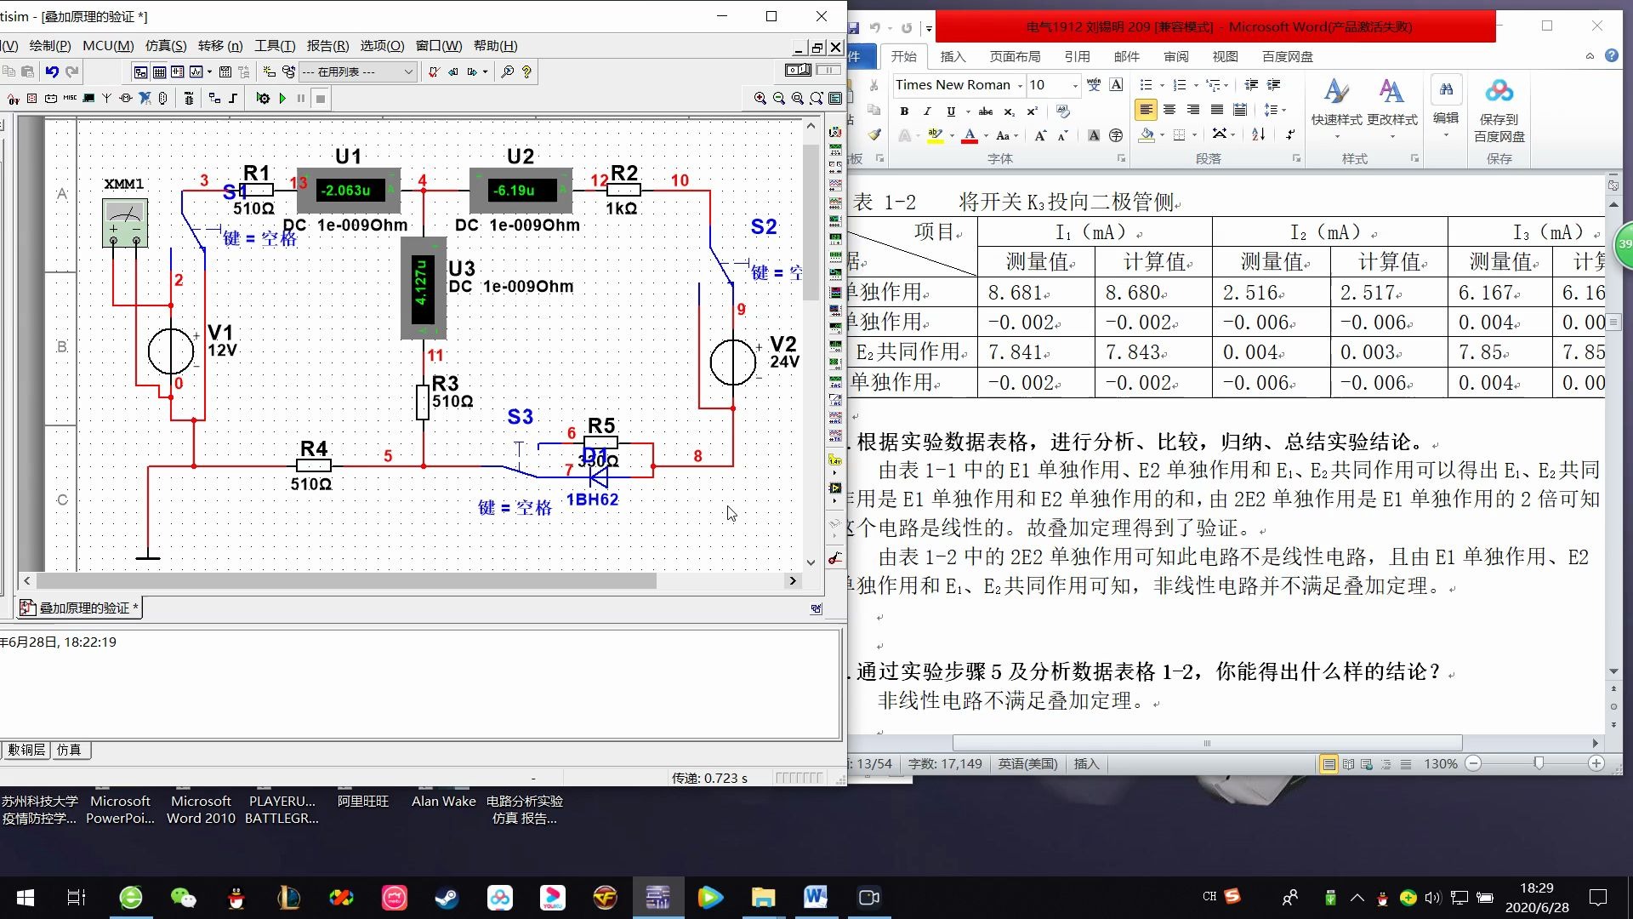
Task: Center align paragraph in Word
Action: [x=1169, y=110]
